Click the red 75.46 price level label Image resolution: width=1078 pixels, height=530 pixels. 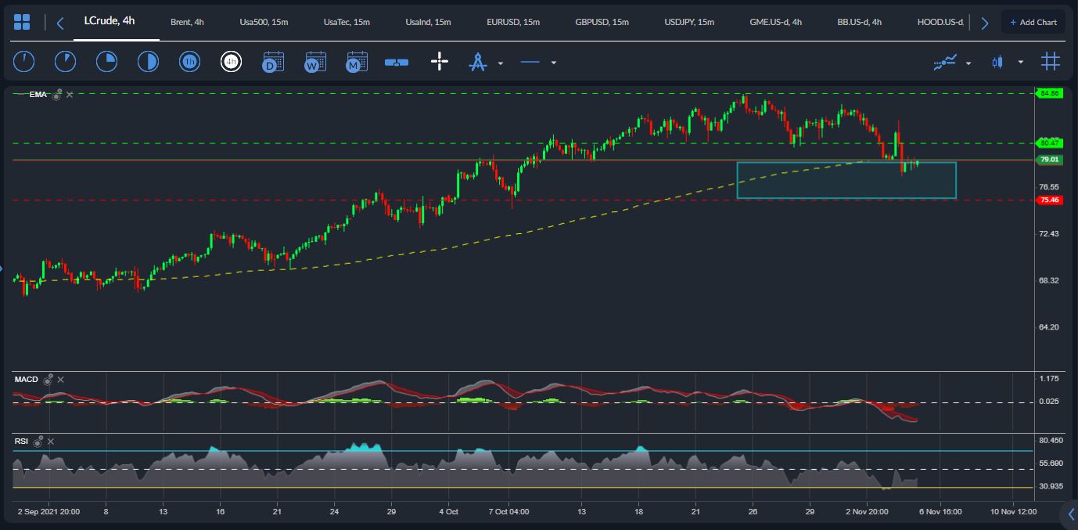[1048, 200]
